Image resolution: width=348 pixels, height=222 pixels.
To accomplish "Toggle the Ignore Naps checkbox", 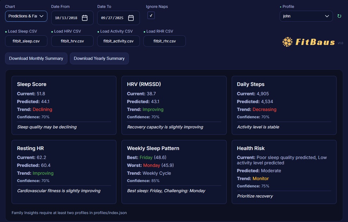I will tap(151, 15).
